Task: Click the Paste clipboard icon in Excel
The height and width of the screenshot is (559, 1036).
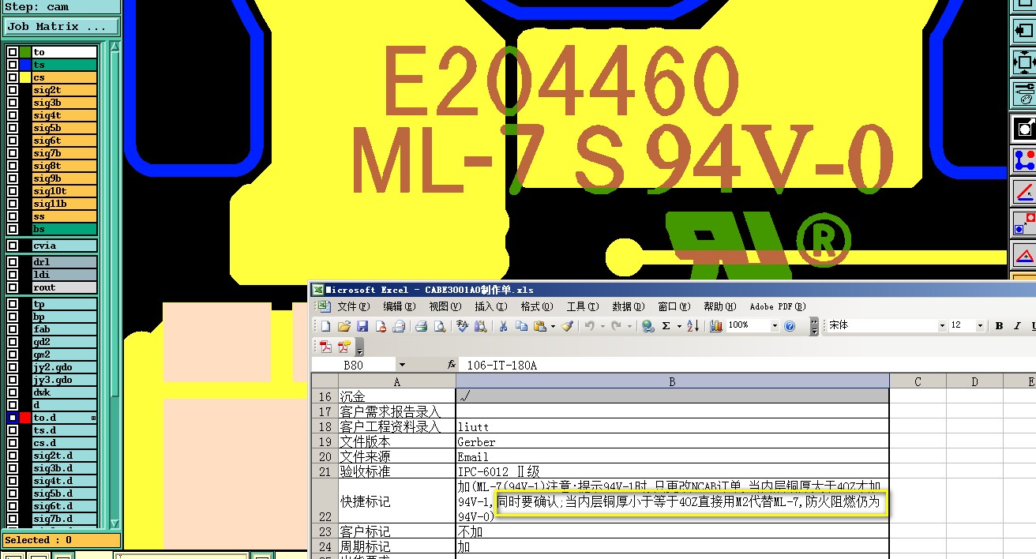Action: coord(540,326)
